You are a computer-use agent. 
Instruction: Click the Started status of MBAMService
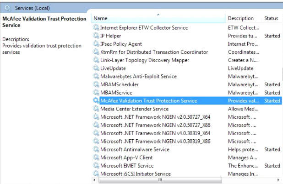272,93
